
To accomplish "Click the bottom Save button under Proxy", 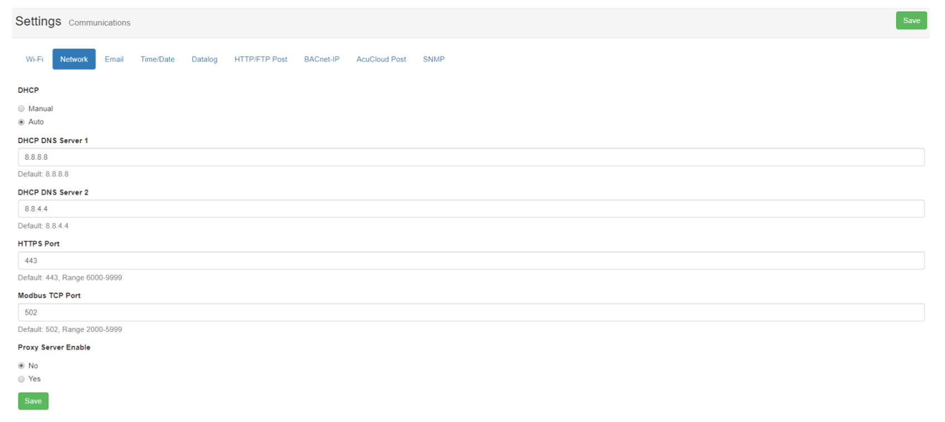I will click(x=33, y=401).
